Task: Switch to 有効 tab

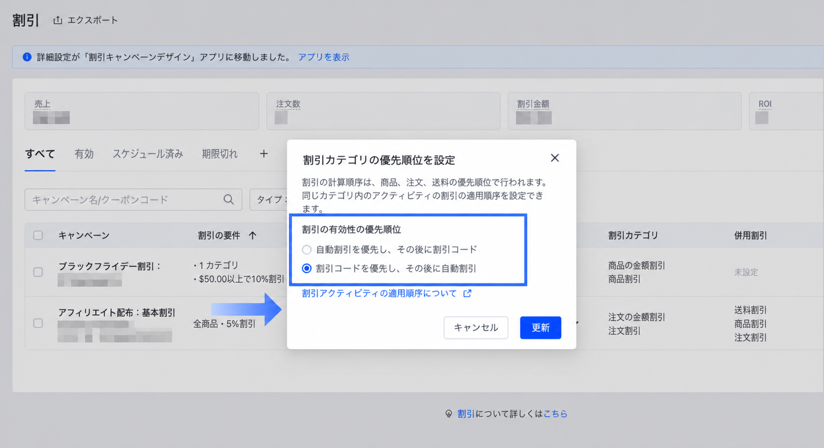Action: click(x=84, y=154)
